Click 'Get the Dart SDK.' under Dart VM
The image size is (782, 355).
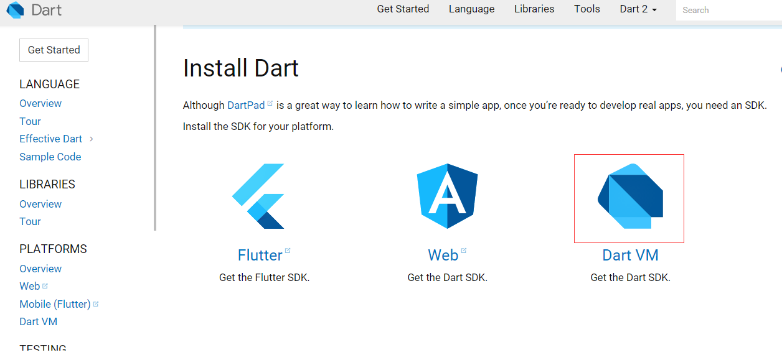click(630, 277)
